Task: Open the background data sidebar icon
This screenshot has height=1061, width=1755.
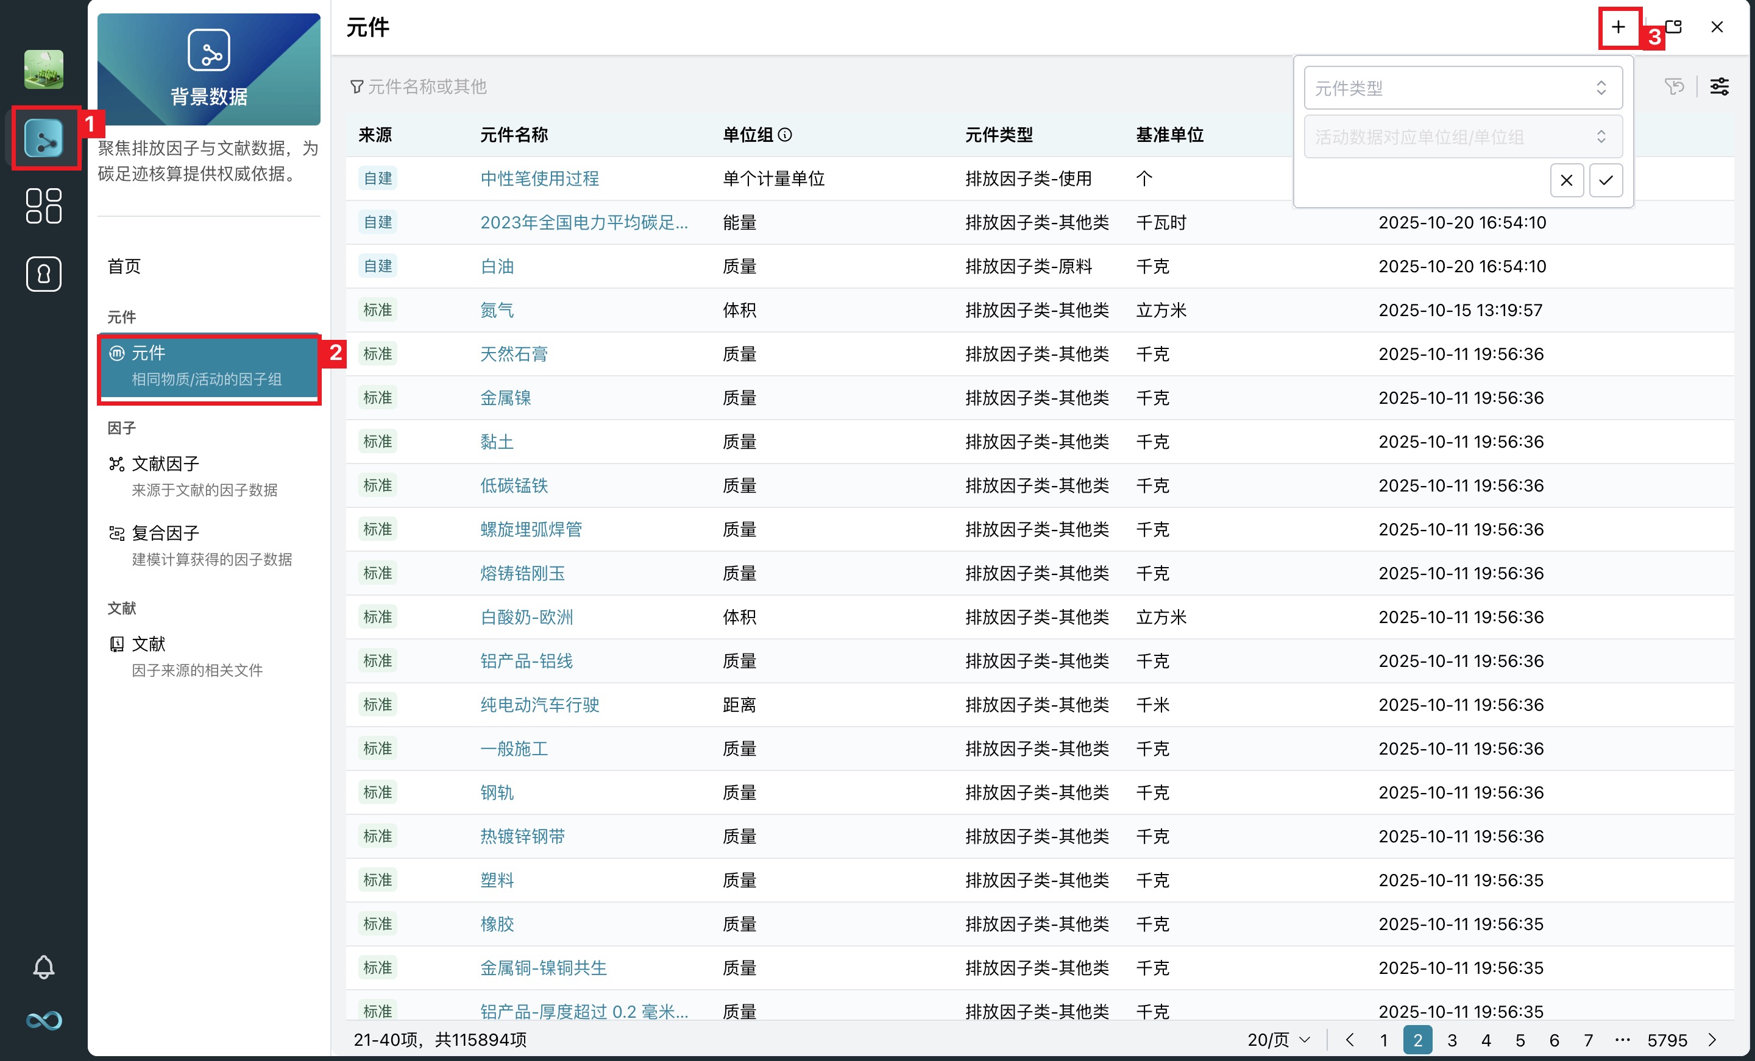Action: (x=44, y=139)
